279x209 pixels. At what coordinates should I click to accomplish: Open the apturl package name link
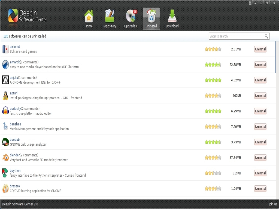14,93
